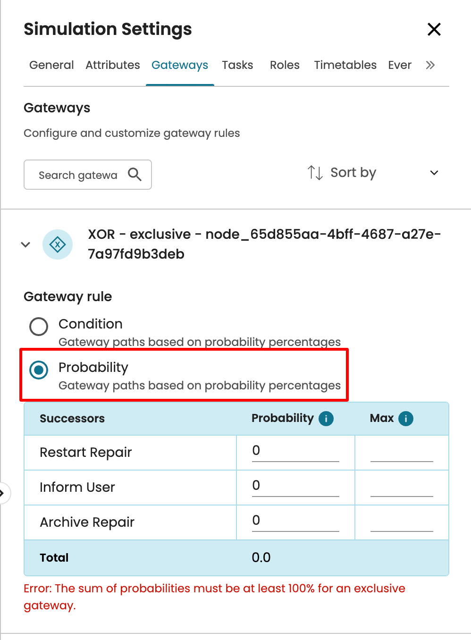Screen dimensions: 471x640
Task: Click the Max column info icon
Action: click(x=406, y=419)
